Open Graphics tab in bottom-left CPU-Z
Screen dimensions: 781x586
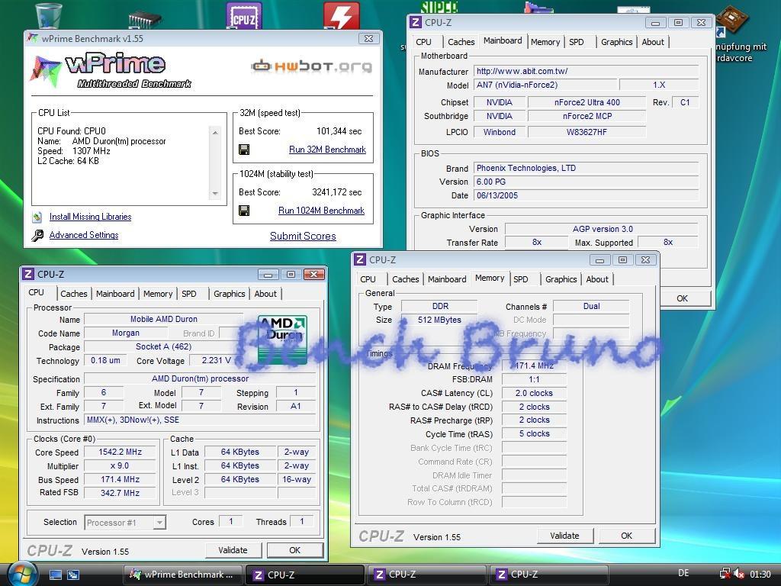click(229, 294)
